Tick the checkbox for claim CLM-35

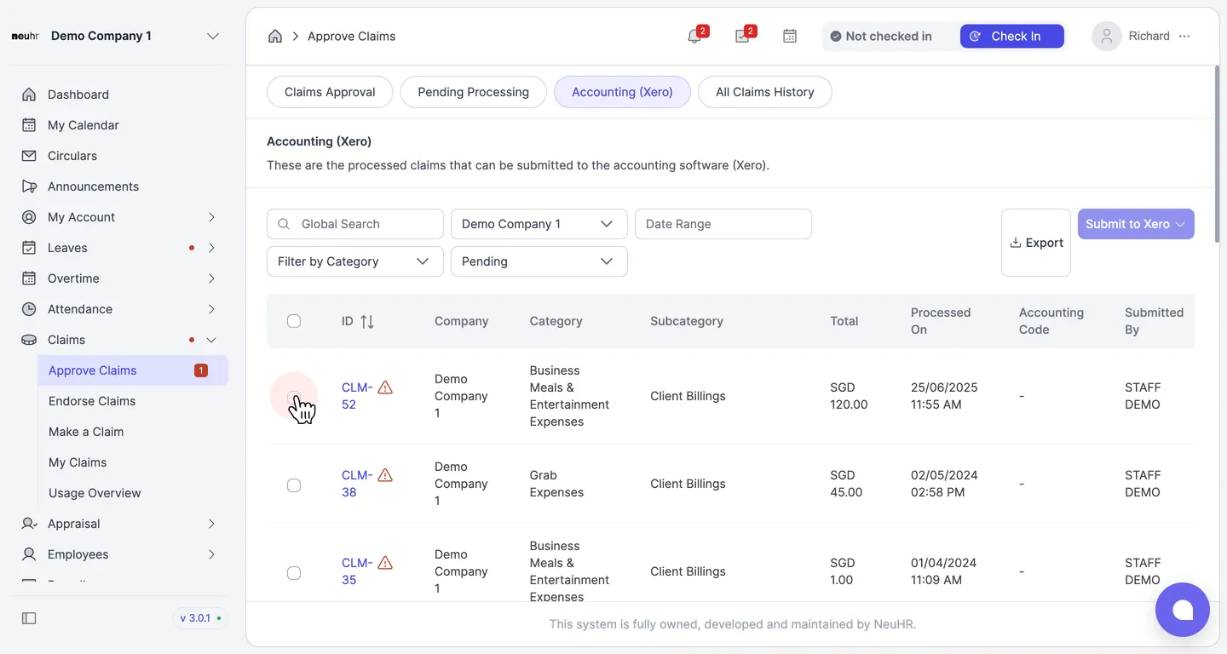[294, 573]
